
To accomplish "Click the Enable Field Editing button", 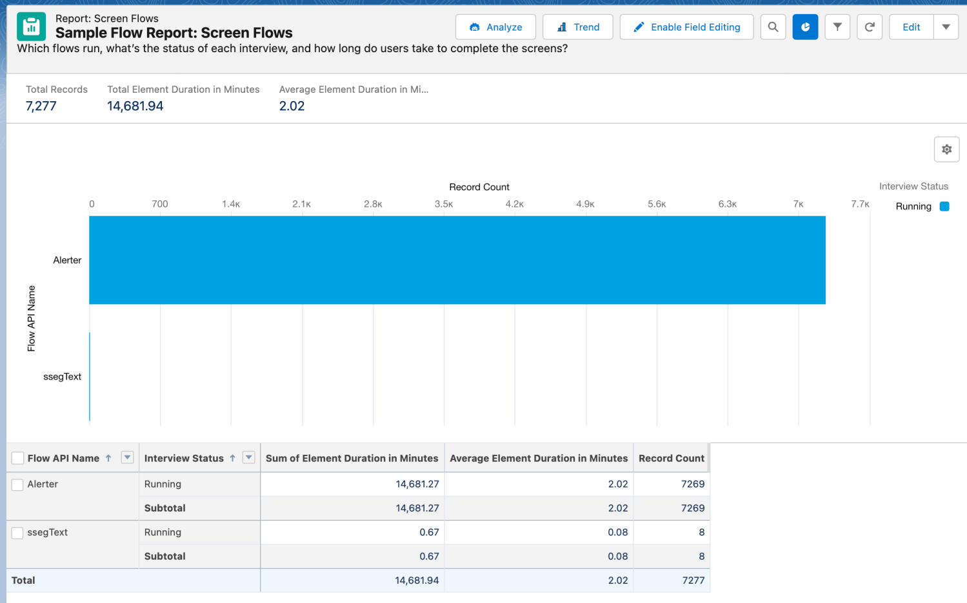I will click(686, 26).
